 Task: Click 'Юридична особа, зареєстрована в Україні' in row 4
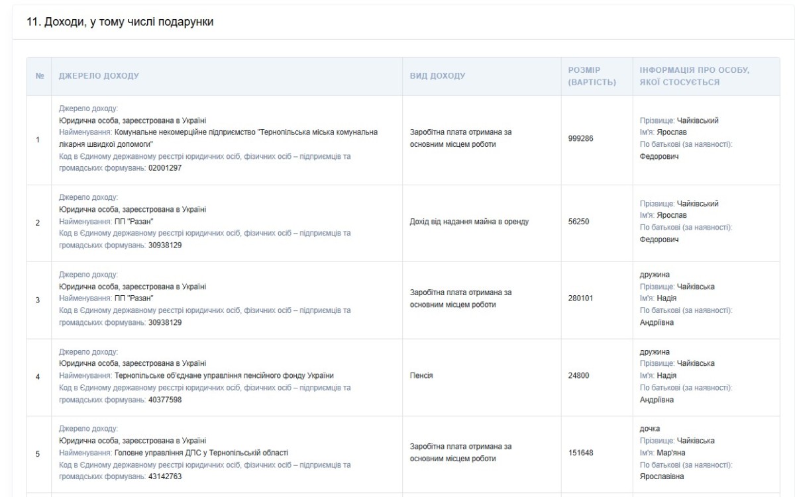click(x=132, y=364)
